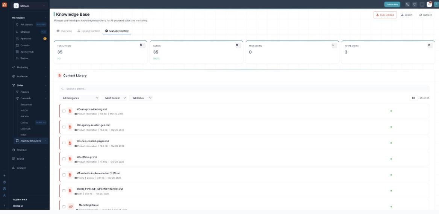Select the Manage Content tab

click(x=117, y=31)
